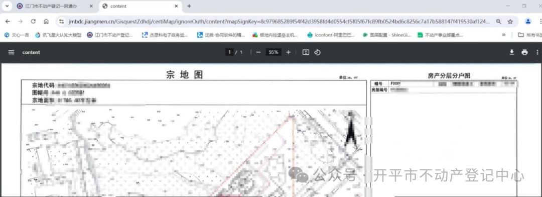This screenshot has width=542, height=197.
Task: Open a new browser tab
Action: coord(189,6)
